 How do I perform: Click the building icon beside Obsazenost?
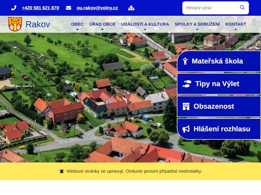(x=186, y=106)
